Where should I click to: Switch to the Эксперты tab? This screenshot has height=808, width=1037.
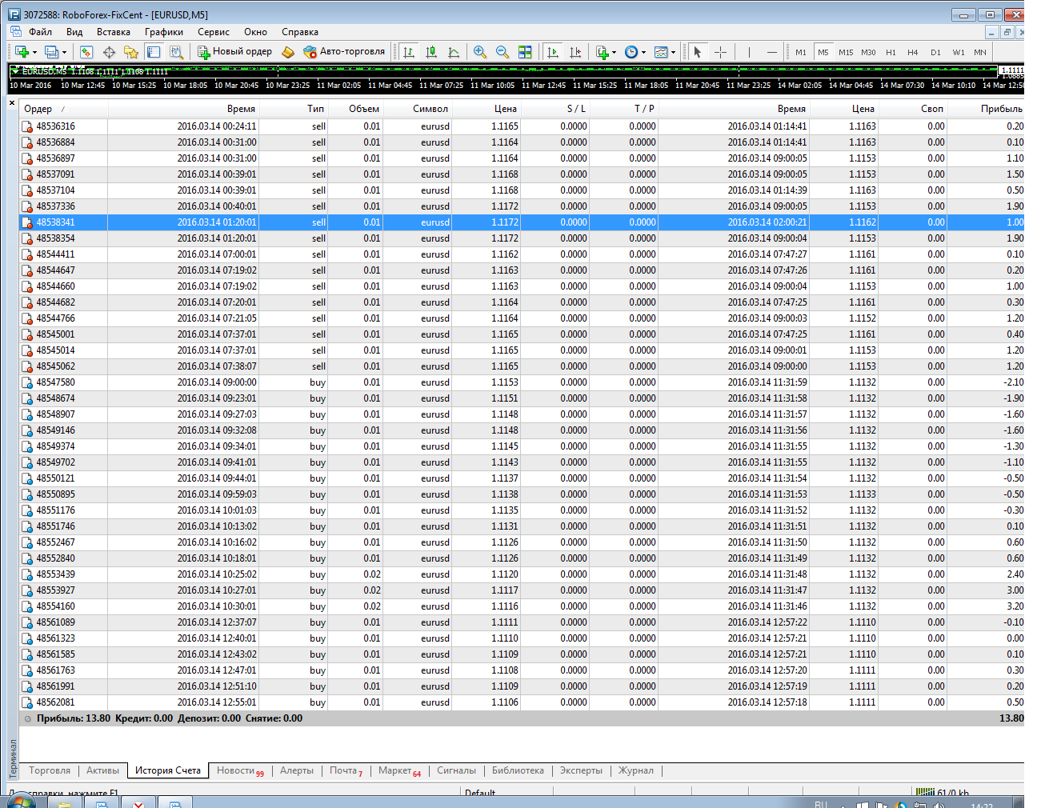(x=581, y=770)
